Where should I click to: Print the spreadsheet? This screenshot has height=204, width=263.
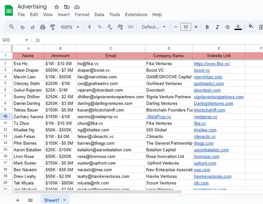coord(42,27)
